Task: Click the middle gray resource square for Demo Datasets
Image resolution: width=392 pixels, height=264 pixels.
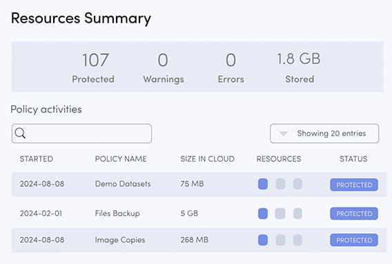Action: pos(280,184)
